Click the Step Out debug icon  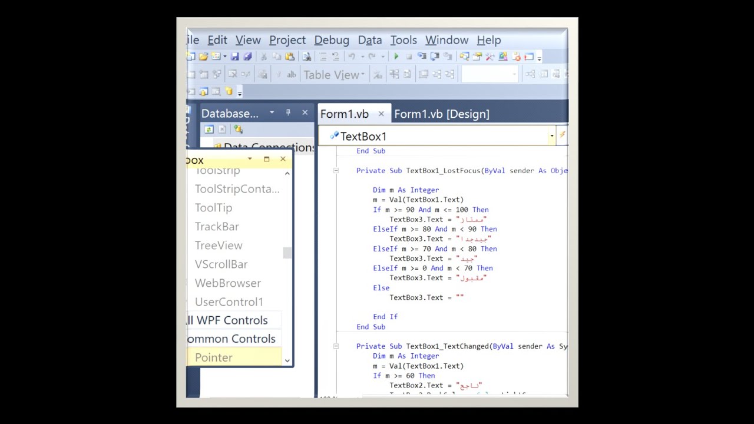(448, 57)
